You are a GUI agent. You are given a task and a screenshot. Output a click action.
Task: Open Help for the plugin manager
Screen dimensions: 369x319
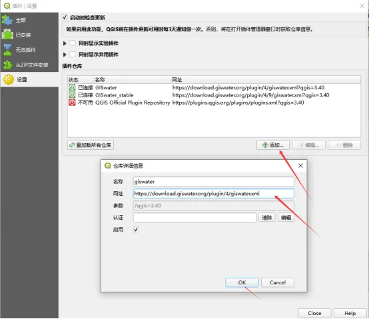[x=350, y=313]
